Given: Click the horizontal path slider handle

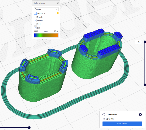Looking at the screenshot, I should pyautogui.click(x=29, y=128).
